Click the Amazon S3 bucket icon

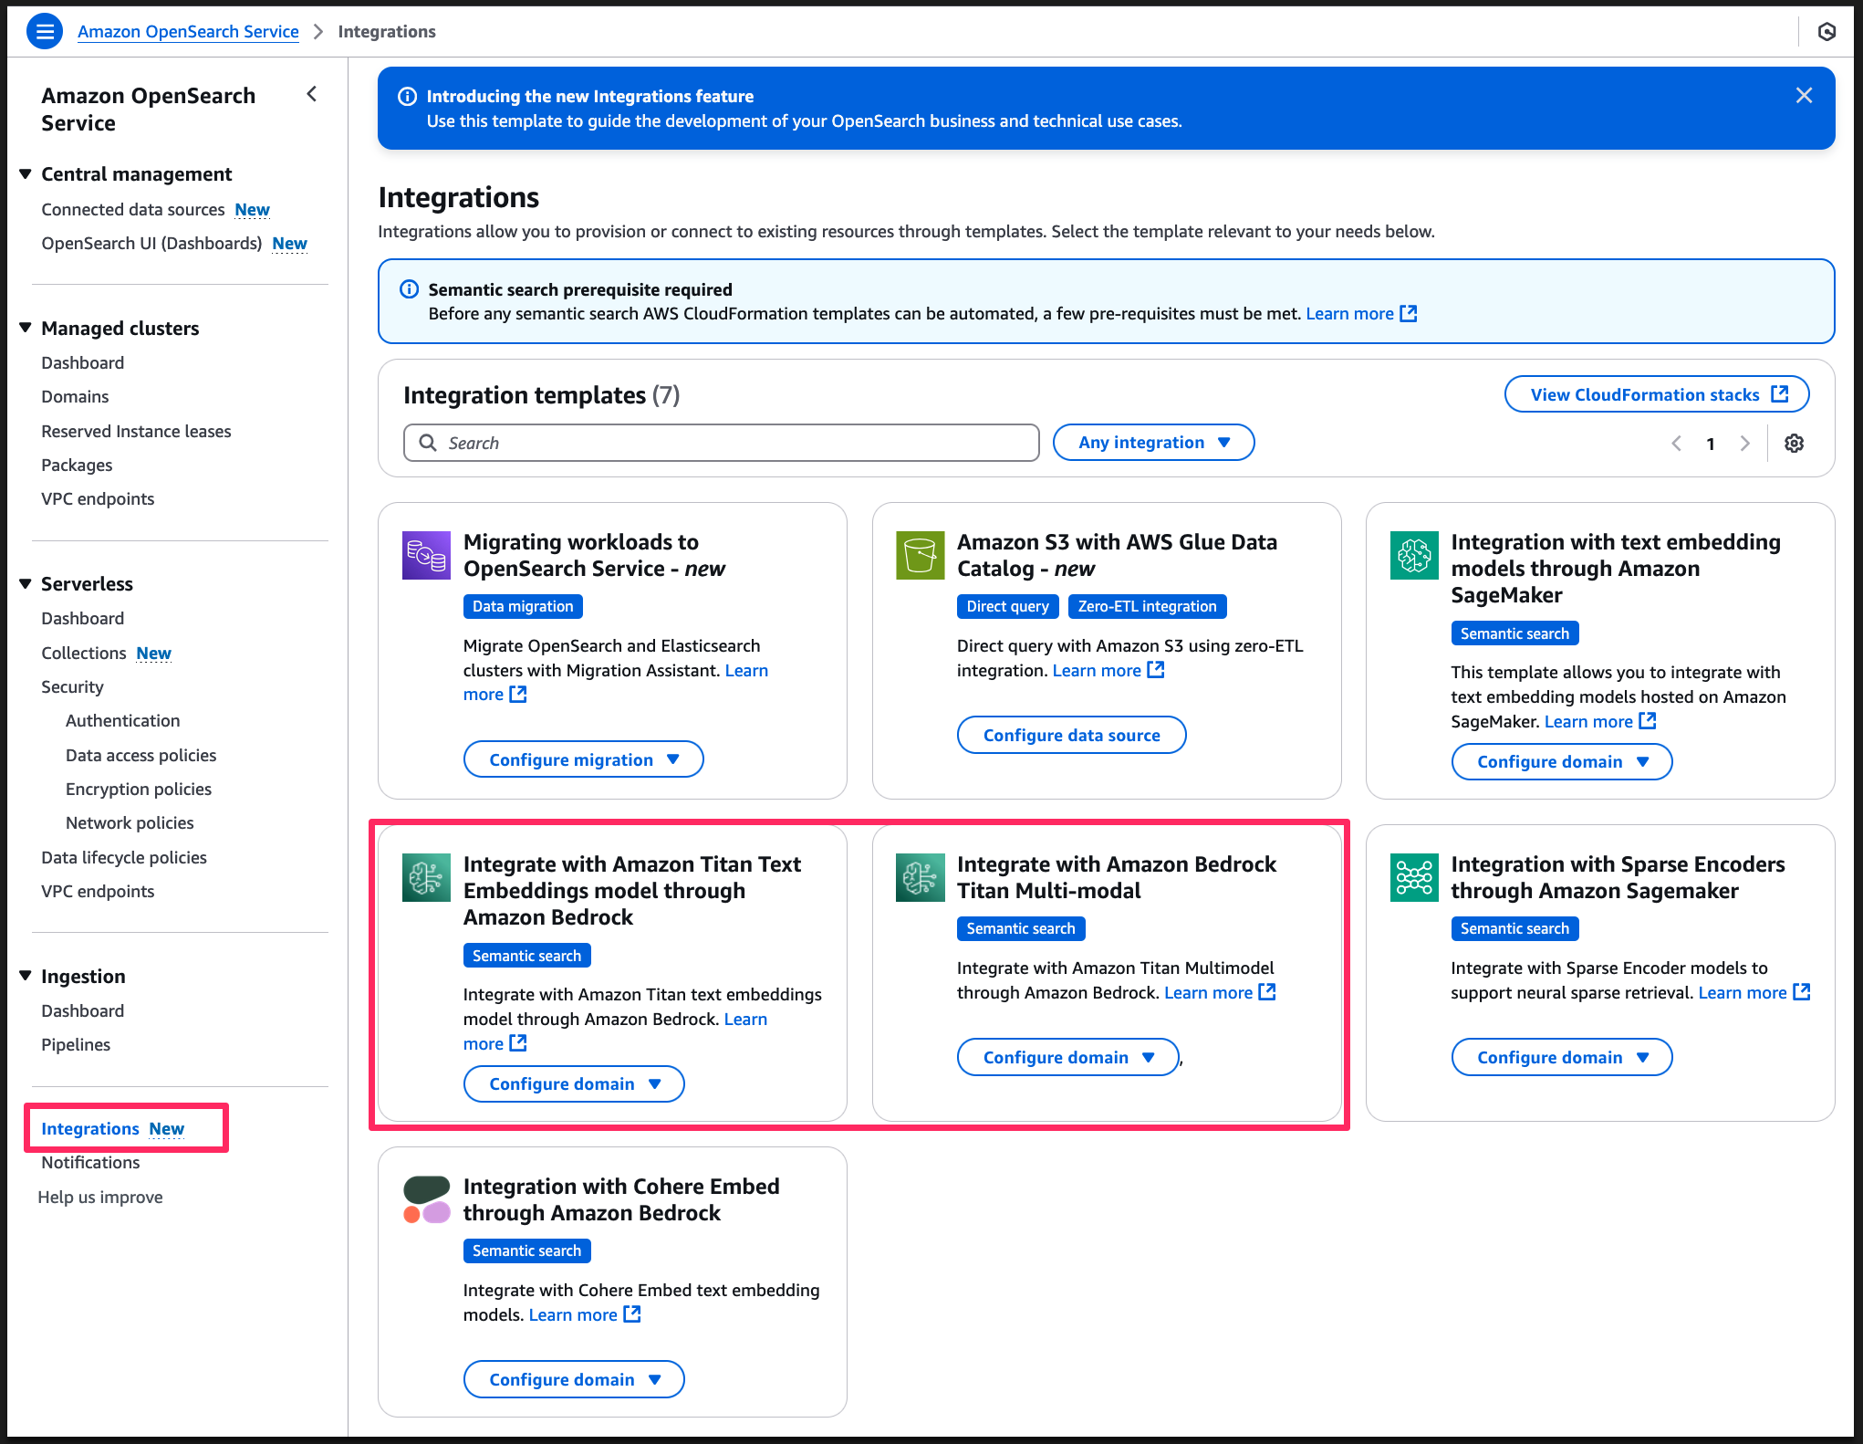click(x=920, y=555)
